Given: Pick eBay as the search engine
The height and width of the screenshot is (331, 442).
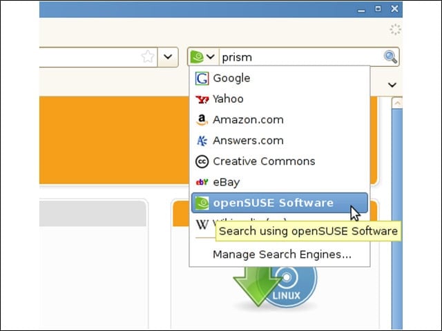Looking at the screenshot, I should pos(279,182).
